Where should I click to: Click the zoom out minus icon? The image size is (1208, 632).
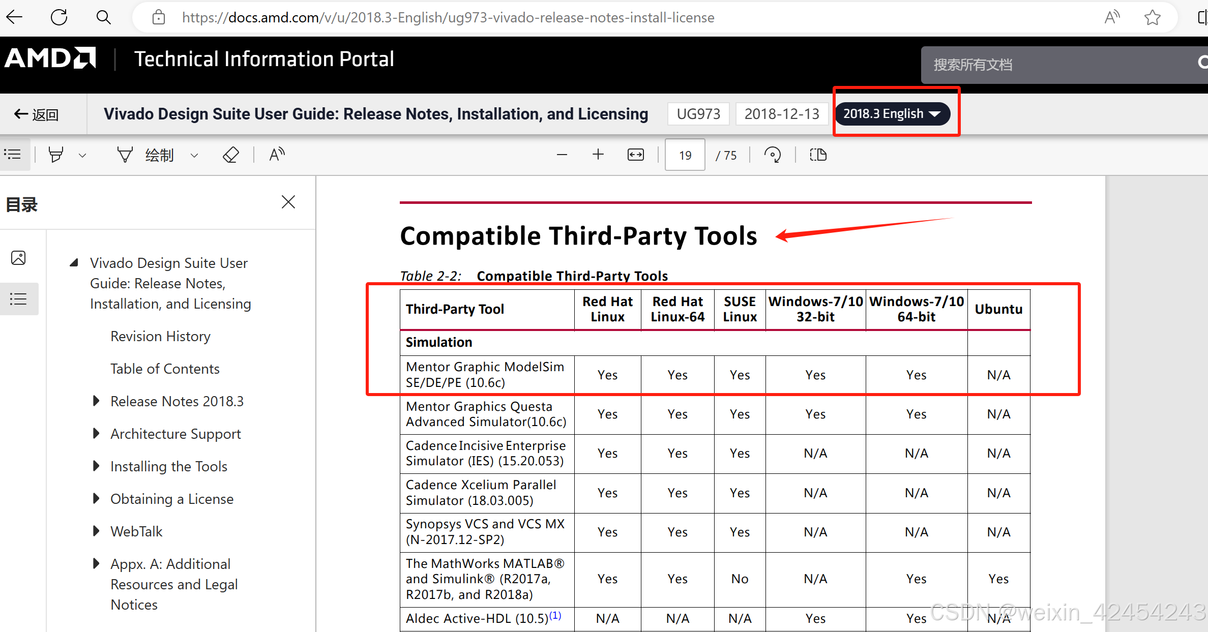point(562,155)
